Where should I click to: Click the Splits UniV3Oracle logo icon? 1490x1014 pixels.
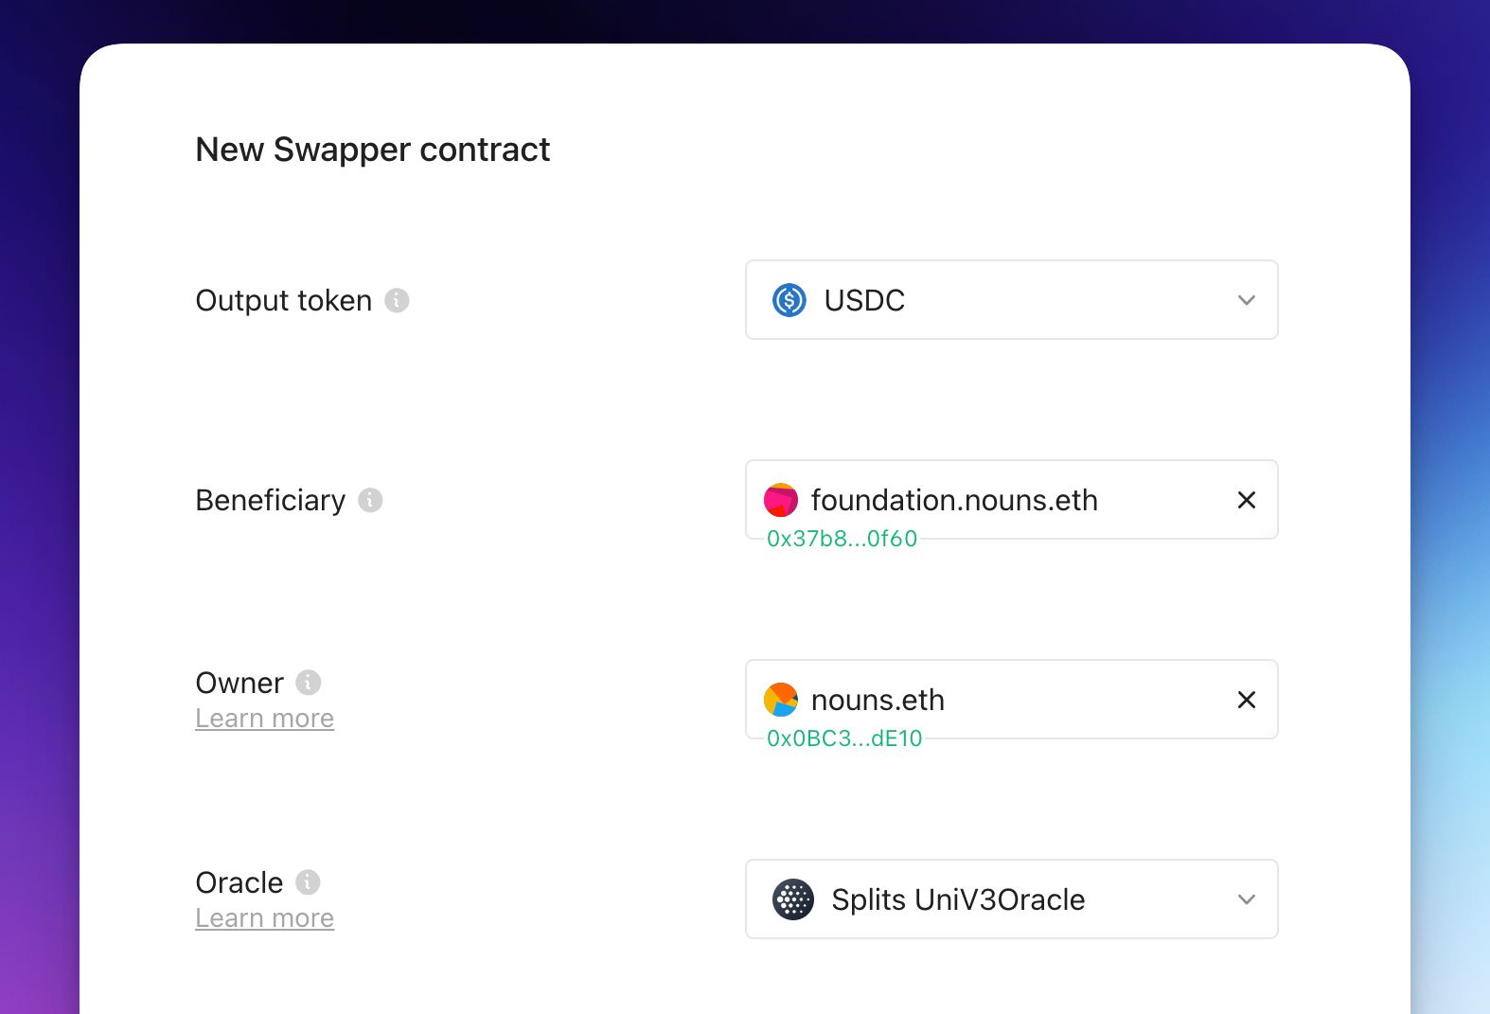pos(793,899)
